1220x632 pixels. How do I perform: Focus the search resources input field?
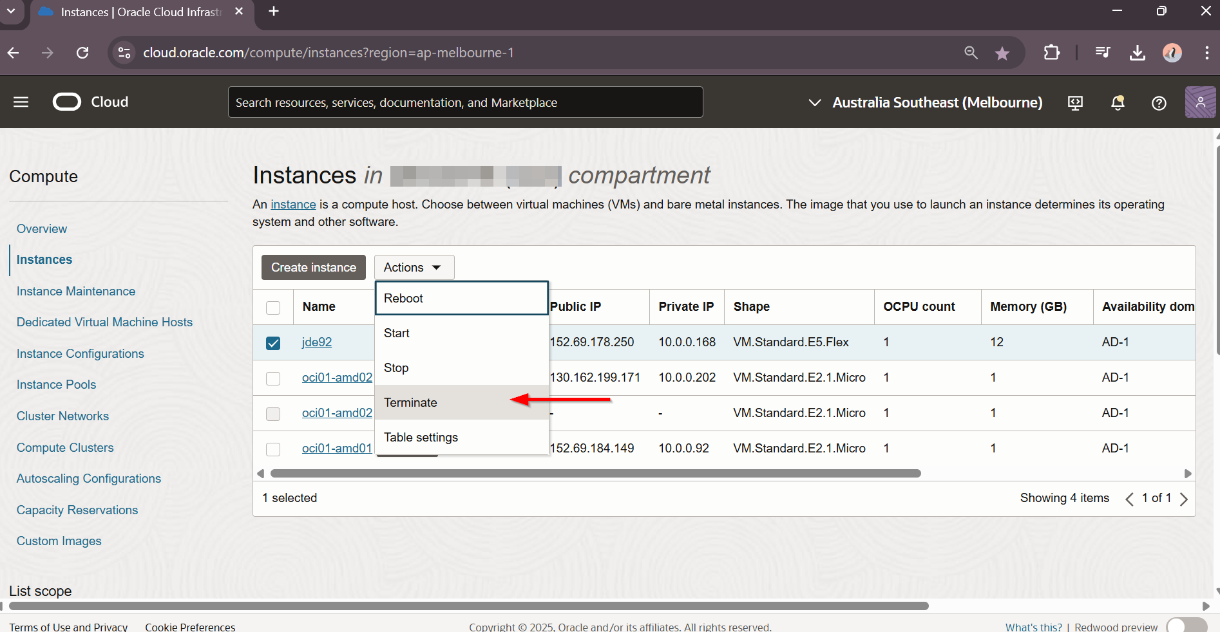pyautogui.click(x=465, y=103)
